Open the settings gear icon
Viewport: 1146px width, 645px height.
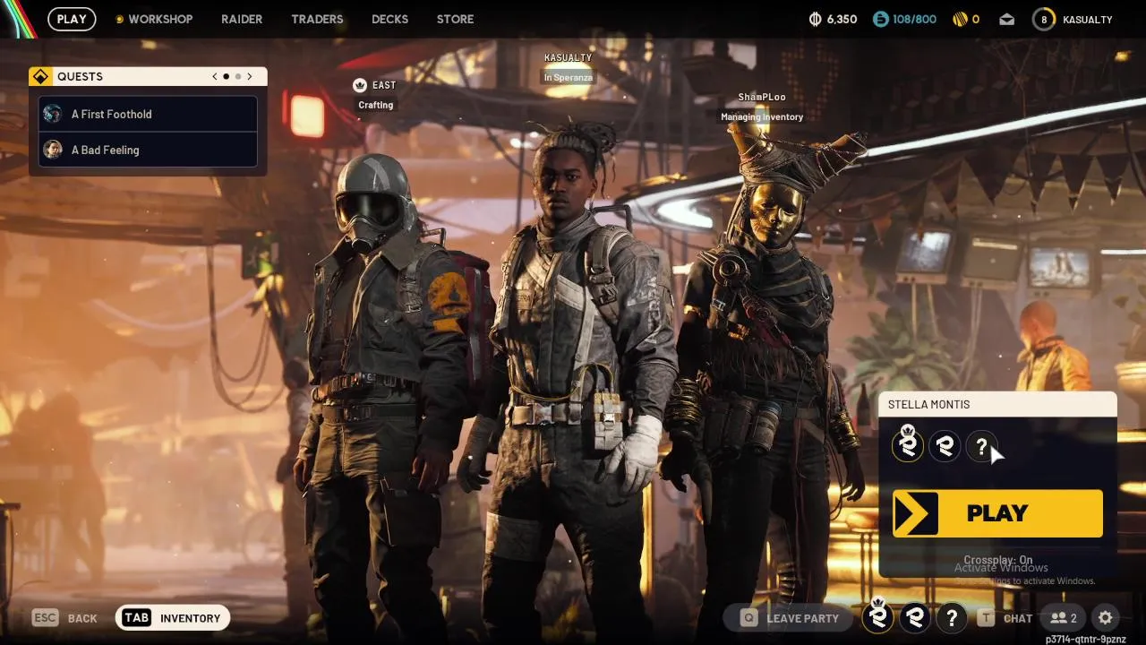(x=1106, y=618)
